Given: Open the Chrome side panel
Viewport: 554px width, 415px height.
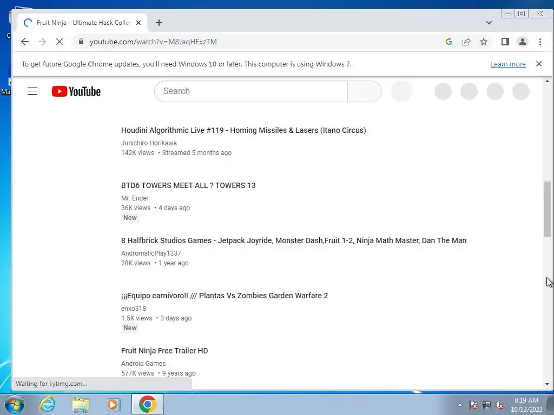Looking at the screenshot, I should pyautogui.click(x=505, y=42).
